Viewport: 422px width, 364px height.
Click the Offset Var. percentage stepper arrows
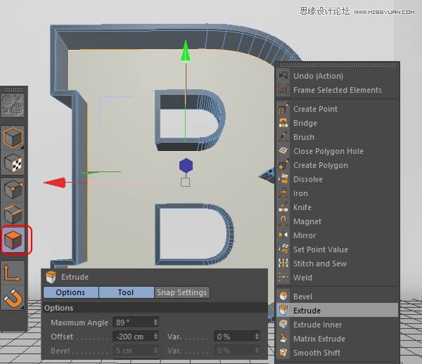tap(256, 337)
